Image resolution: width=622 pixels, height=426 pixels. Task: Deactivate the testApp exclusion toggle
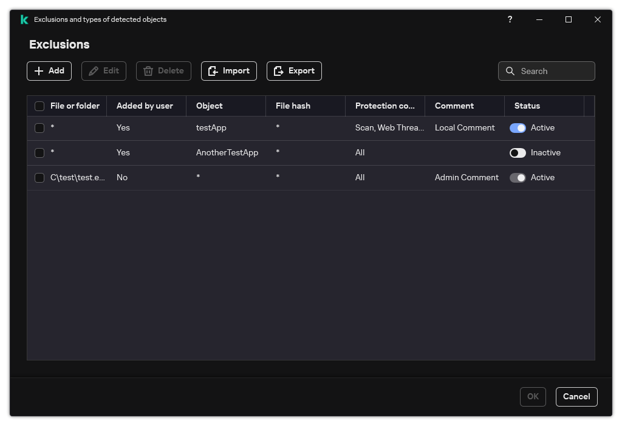click(518, 127)
